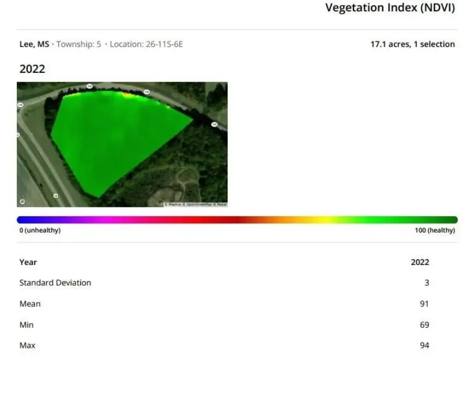
Task: Click the route shield east of the field tip
Action: pyautogui.click(x=214, y=125)
